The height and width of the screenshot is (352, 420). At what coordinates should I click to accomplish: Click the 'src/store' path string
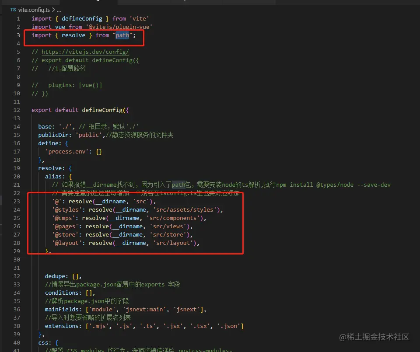point(168,234)
